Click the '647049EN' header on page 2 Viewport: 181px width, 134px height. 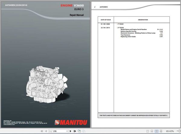pyautogui.click(x=103, y=7)
